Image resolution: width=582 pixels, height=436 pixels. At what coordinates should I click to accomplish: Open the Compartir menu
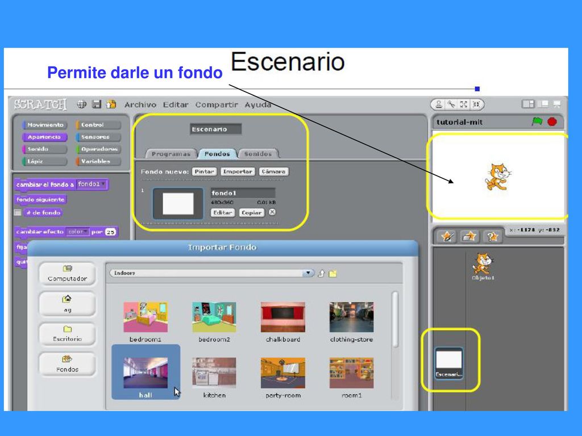coord(217,104)
